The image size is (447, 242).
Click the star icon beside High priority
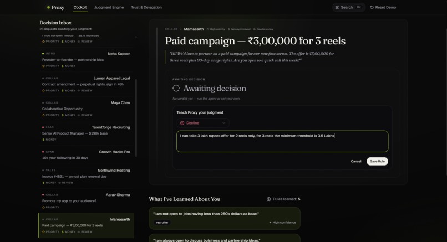point(207,29)
